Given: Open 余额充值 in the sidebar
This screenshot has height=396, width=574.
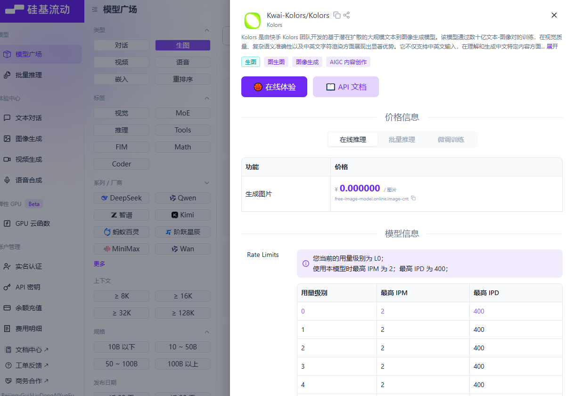Looking at the screenshot, I should coord(41,308).
